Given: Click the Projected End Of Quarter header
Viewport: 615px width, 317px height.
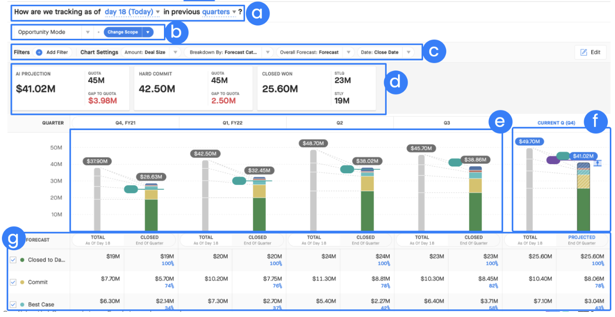Looking at the screenshot, I should tap(582, 240).
